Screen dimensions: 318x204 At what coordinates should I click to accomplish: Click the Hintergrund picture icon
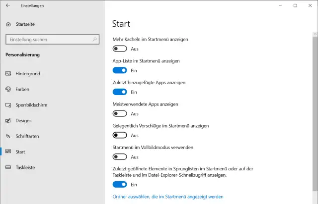[x=8, y=74]
